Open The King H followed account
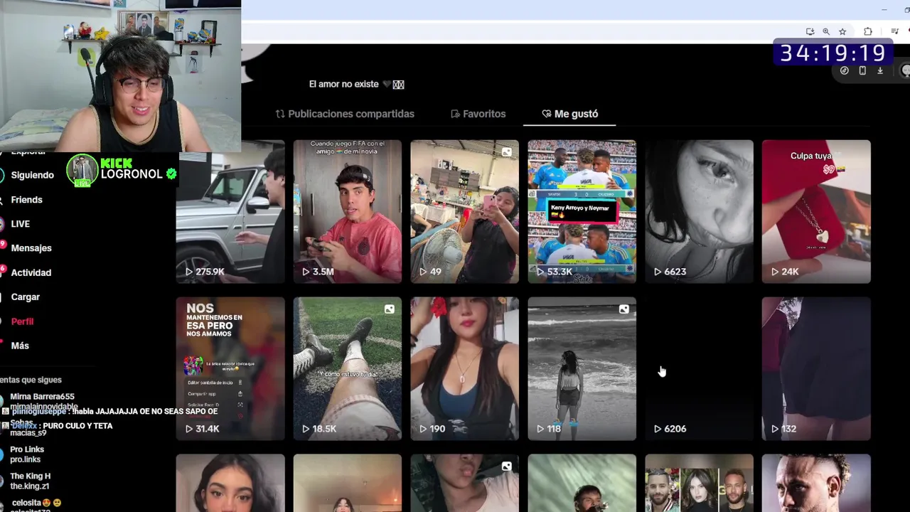This screenshot has height=512, width=910. click(30, 481)
